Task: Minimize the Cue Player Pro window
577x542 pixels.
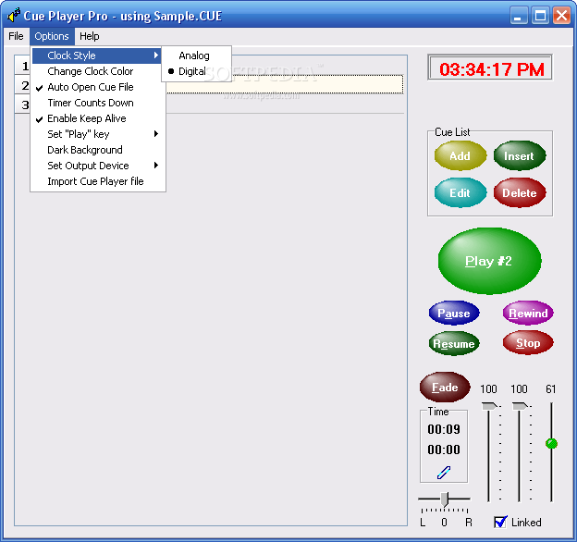Action: tap(519, 16)
